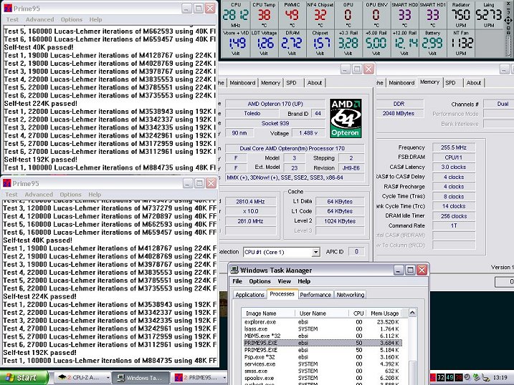
Task: Select lsass.exe process row
Action: coord(322,328)
